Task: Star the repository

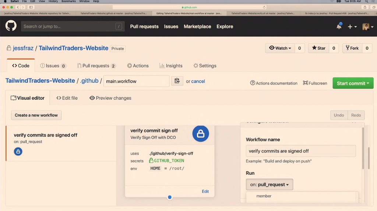Action: [318, 48]
